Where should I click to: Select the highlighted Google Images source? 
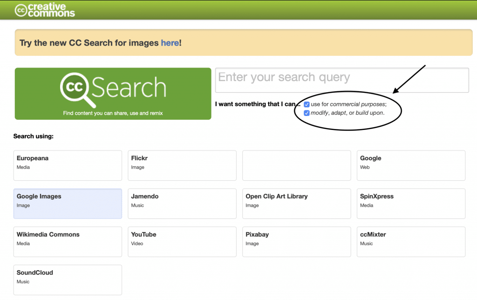[x=68, y=204]
